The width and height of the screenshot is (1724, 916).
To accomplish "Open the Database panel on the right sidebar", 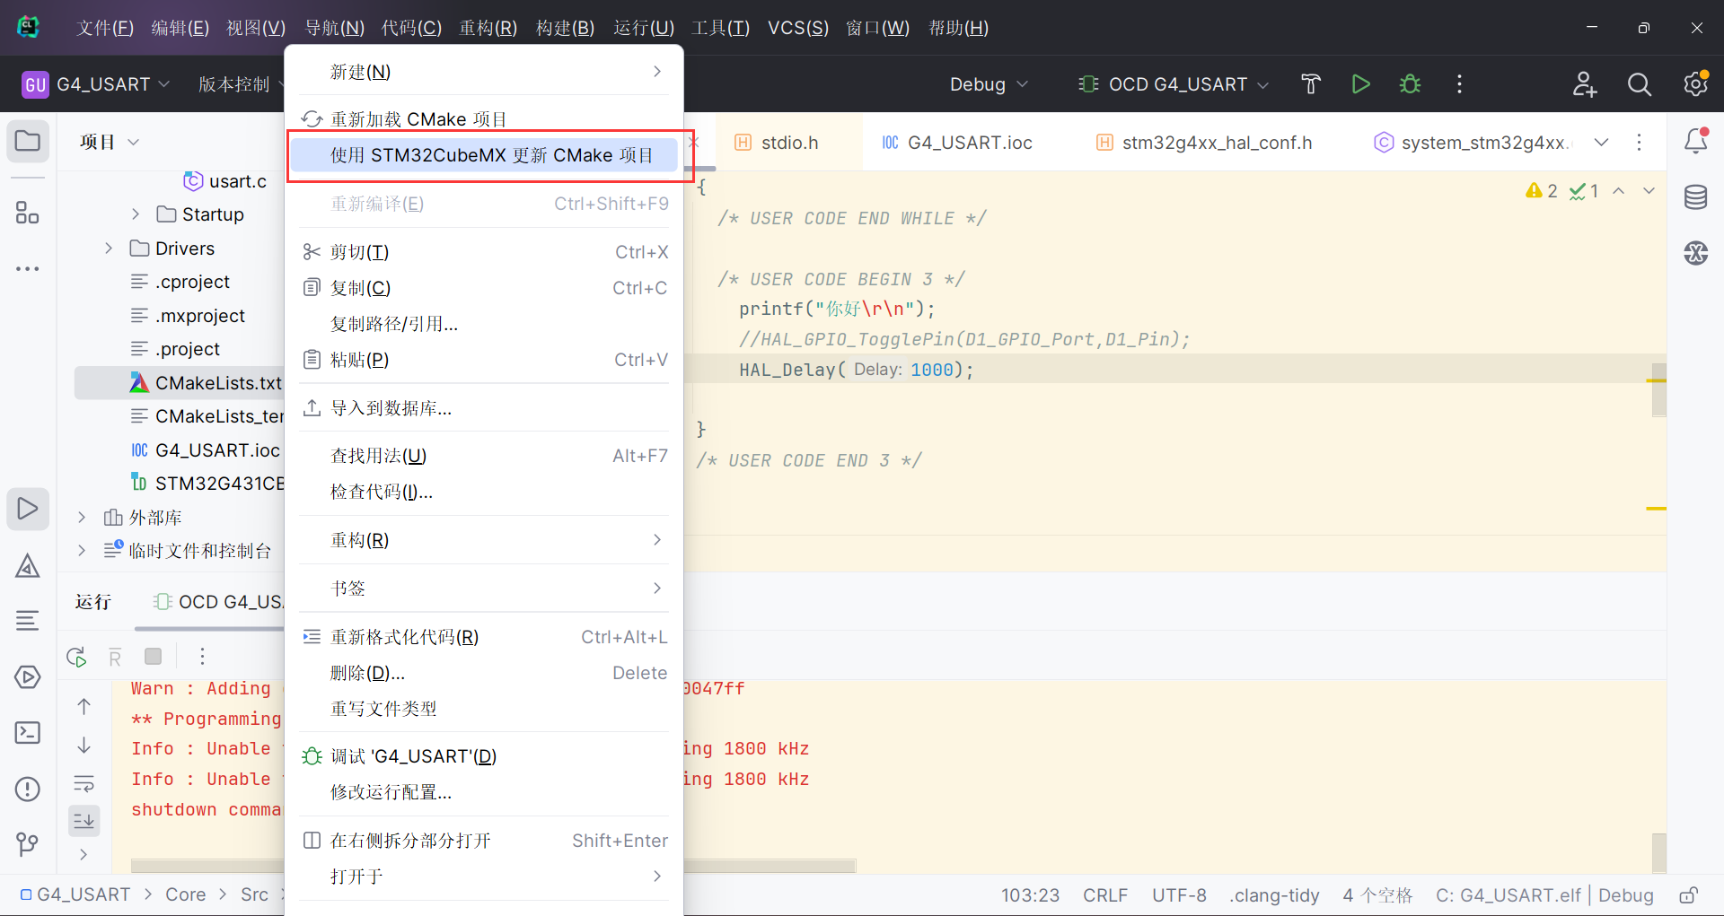I will coord(1696,197).
